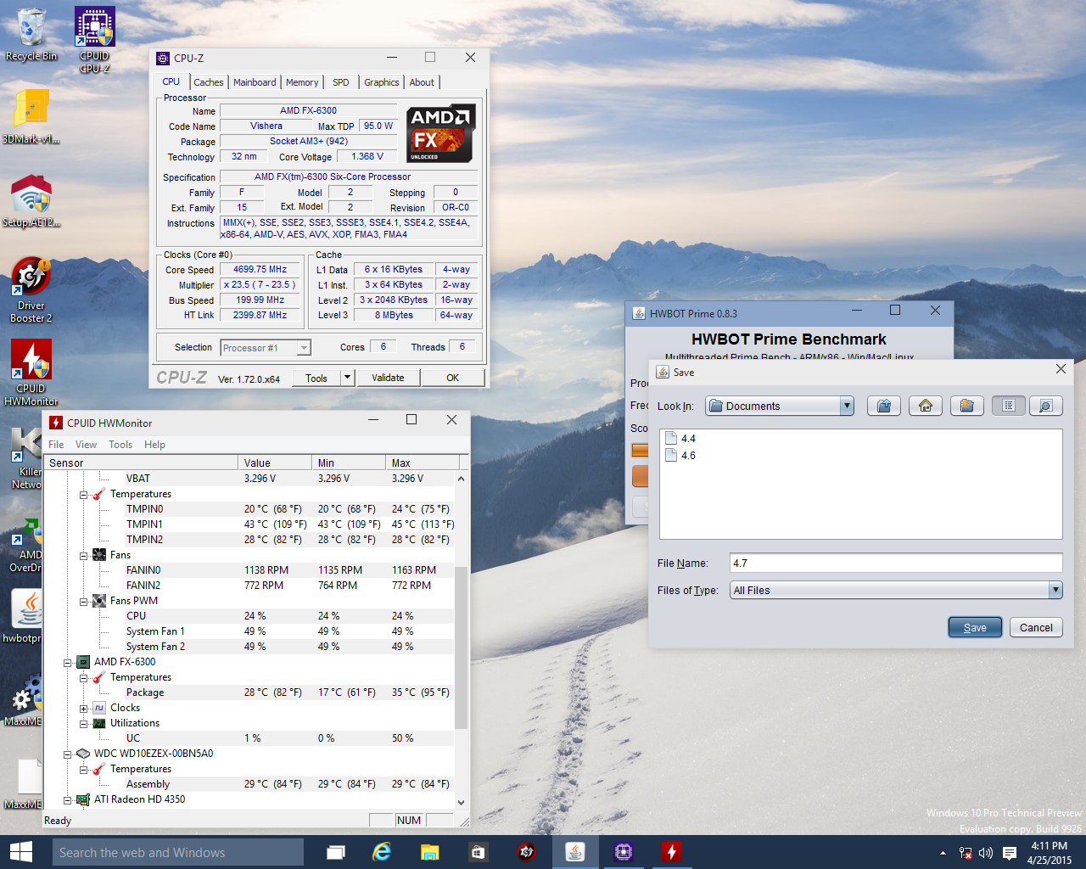This screenshot has width=1086, height=869.
Task: Switch to CPU-Z taskbar icon
Action: [624, 852]
